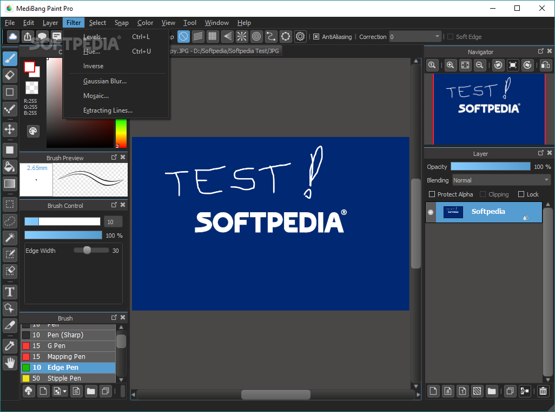Click the Navigator canvas thumbnail

click(490, 108)
